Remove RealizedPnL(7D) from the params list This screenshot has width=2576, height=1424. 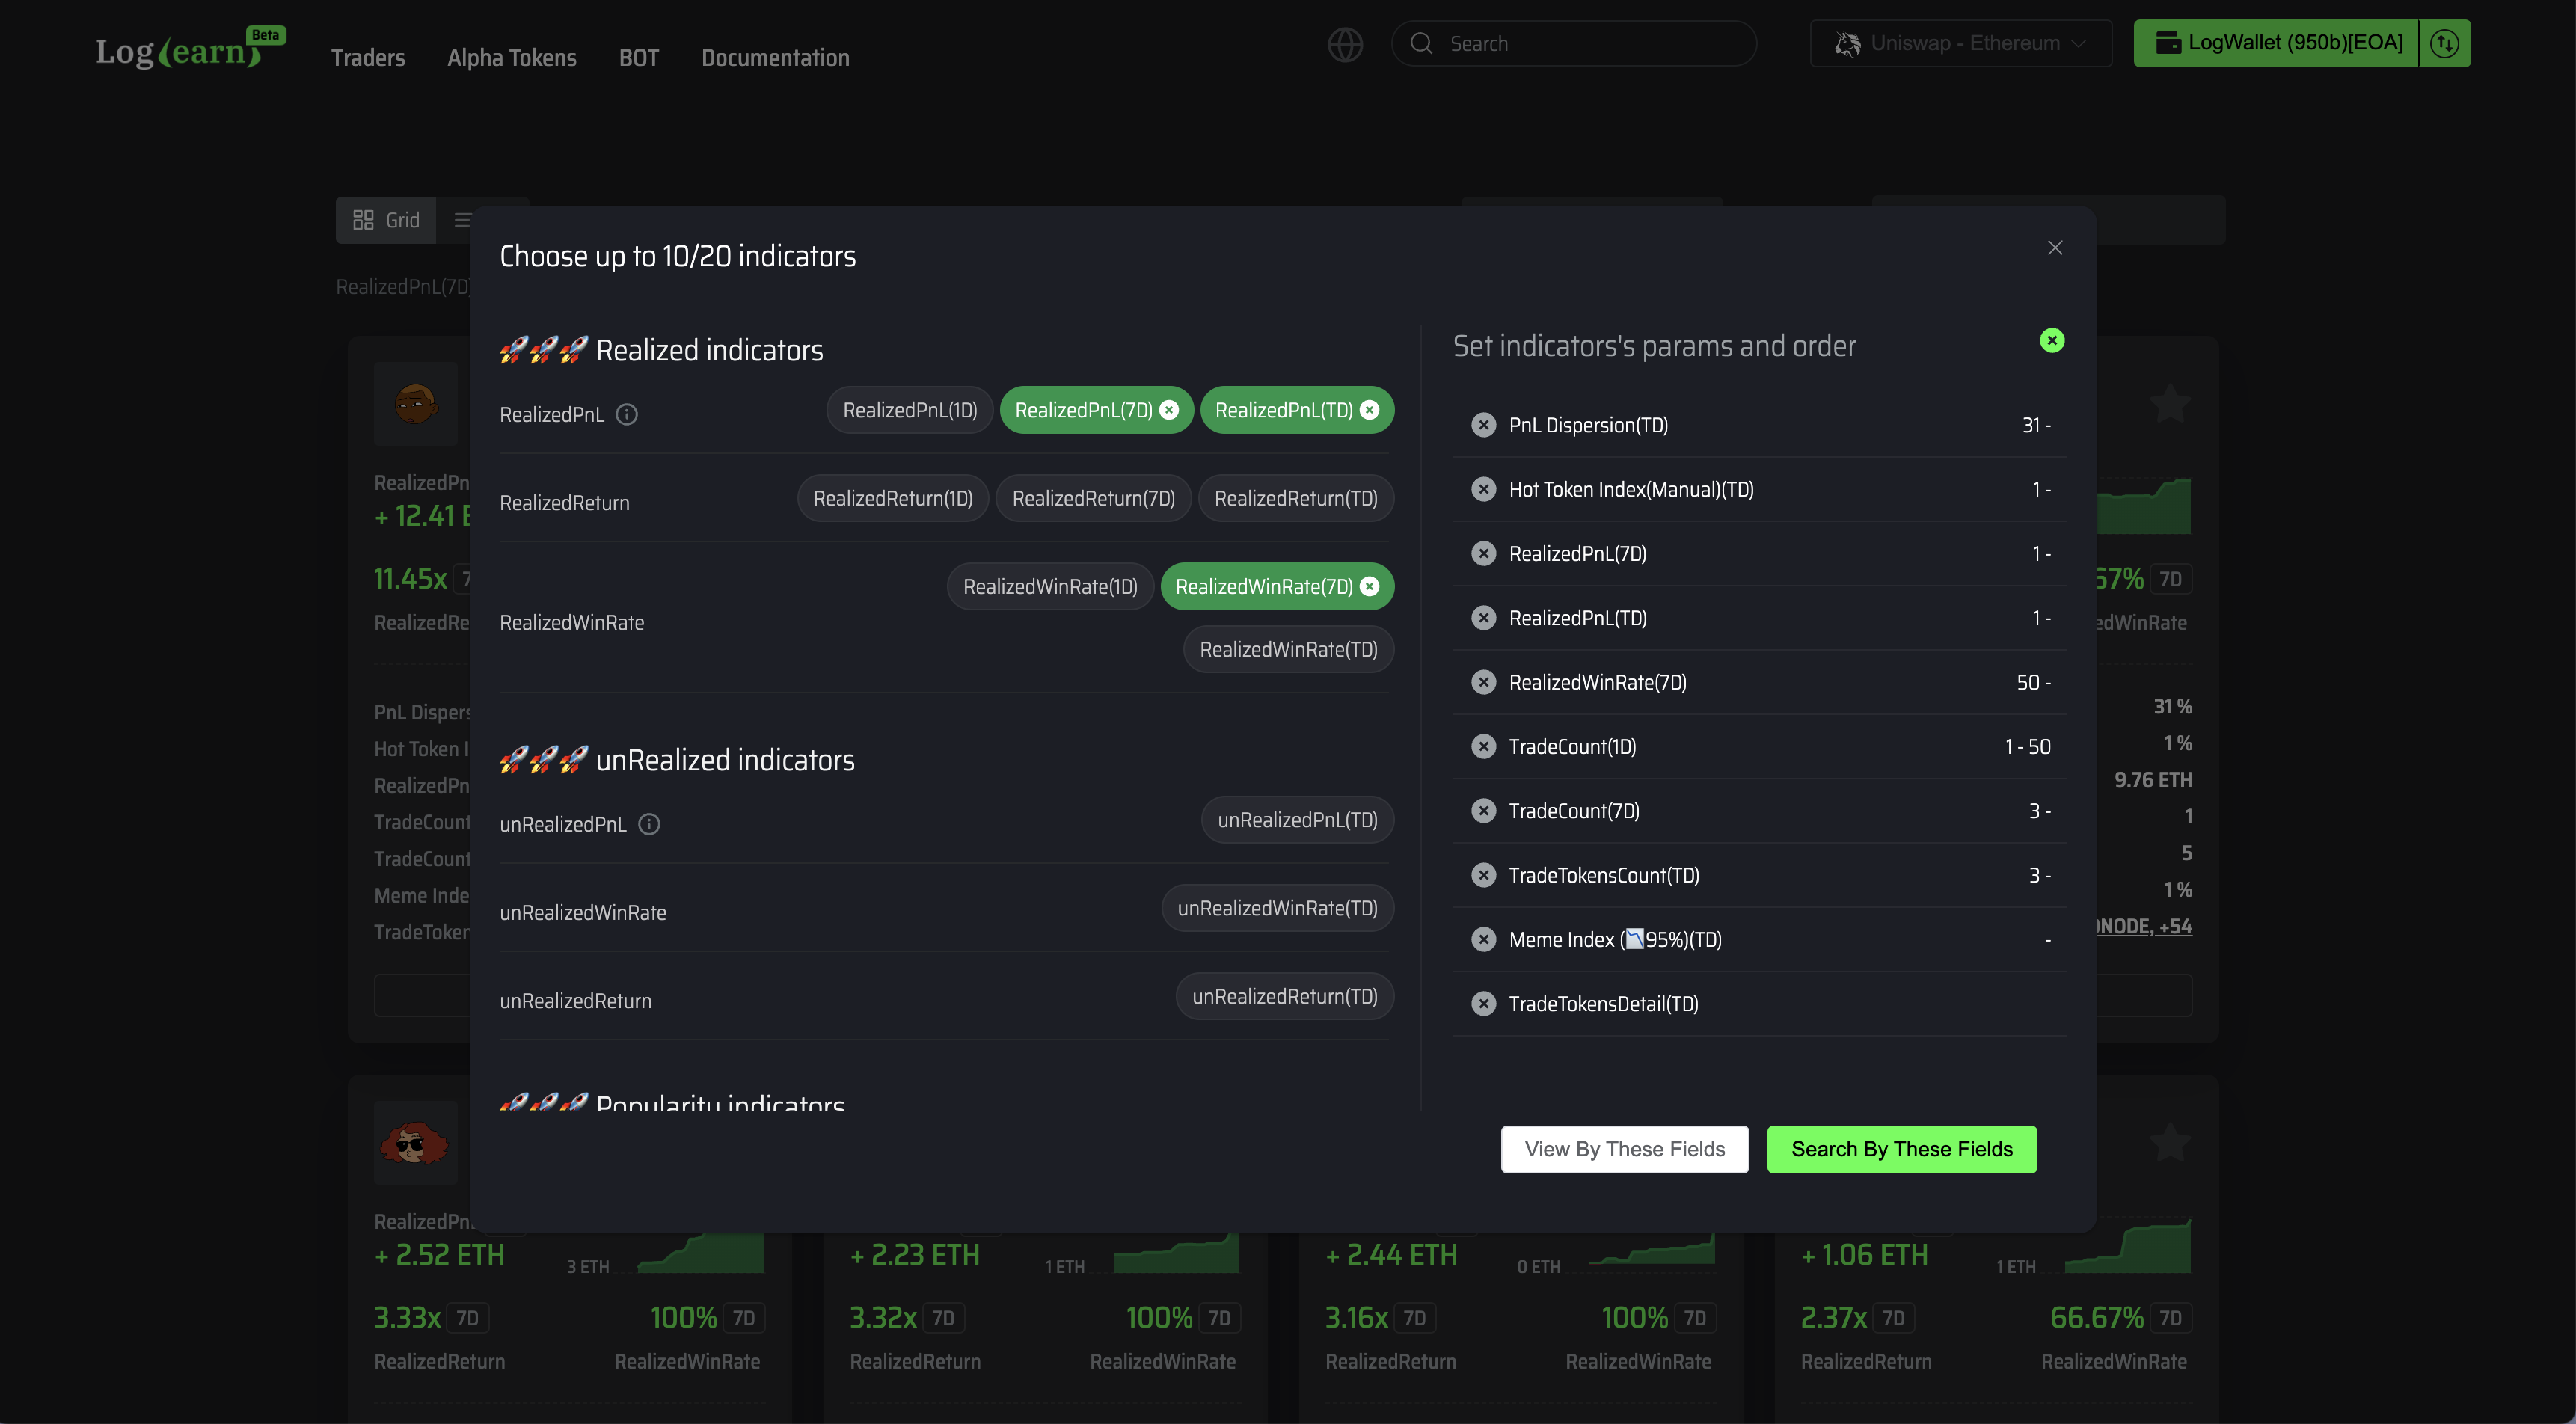1484,553
